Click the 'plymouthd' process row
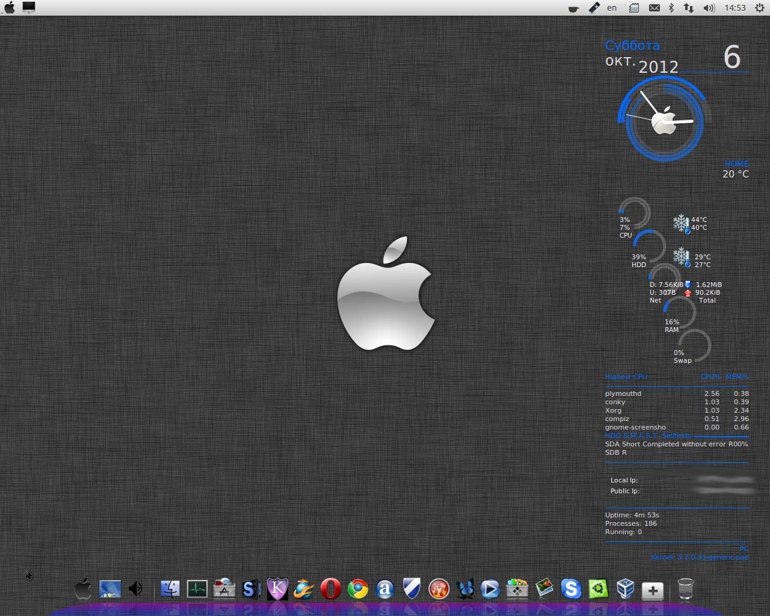This screenshot has height=616, width=770. coord(677,393)
